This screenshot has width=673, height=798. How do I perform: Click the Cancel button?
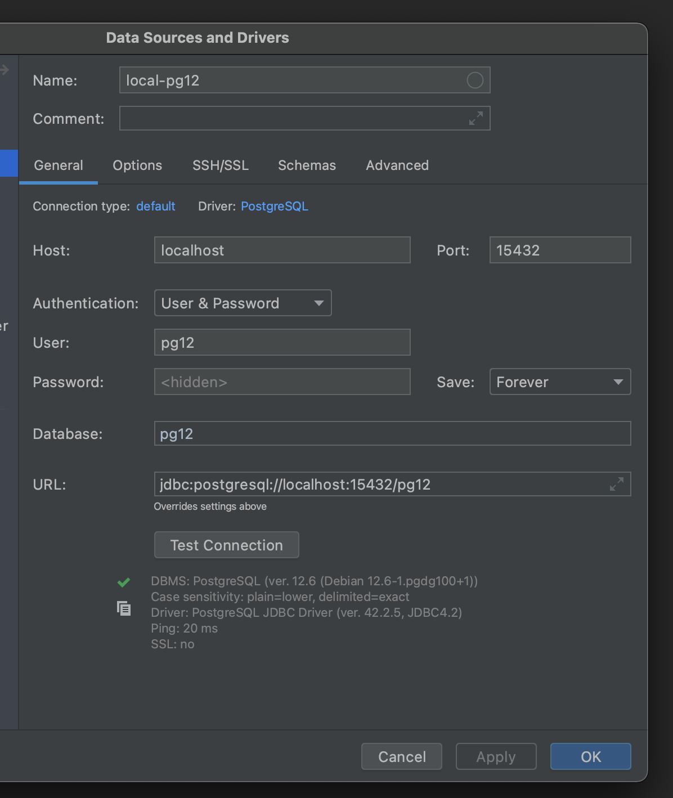(402, 757)
